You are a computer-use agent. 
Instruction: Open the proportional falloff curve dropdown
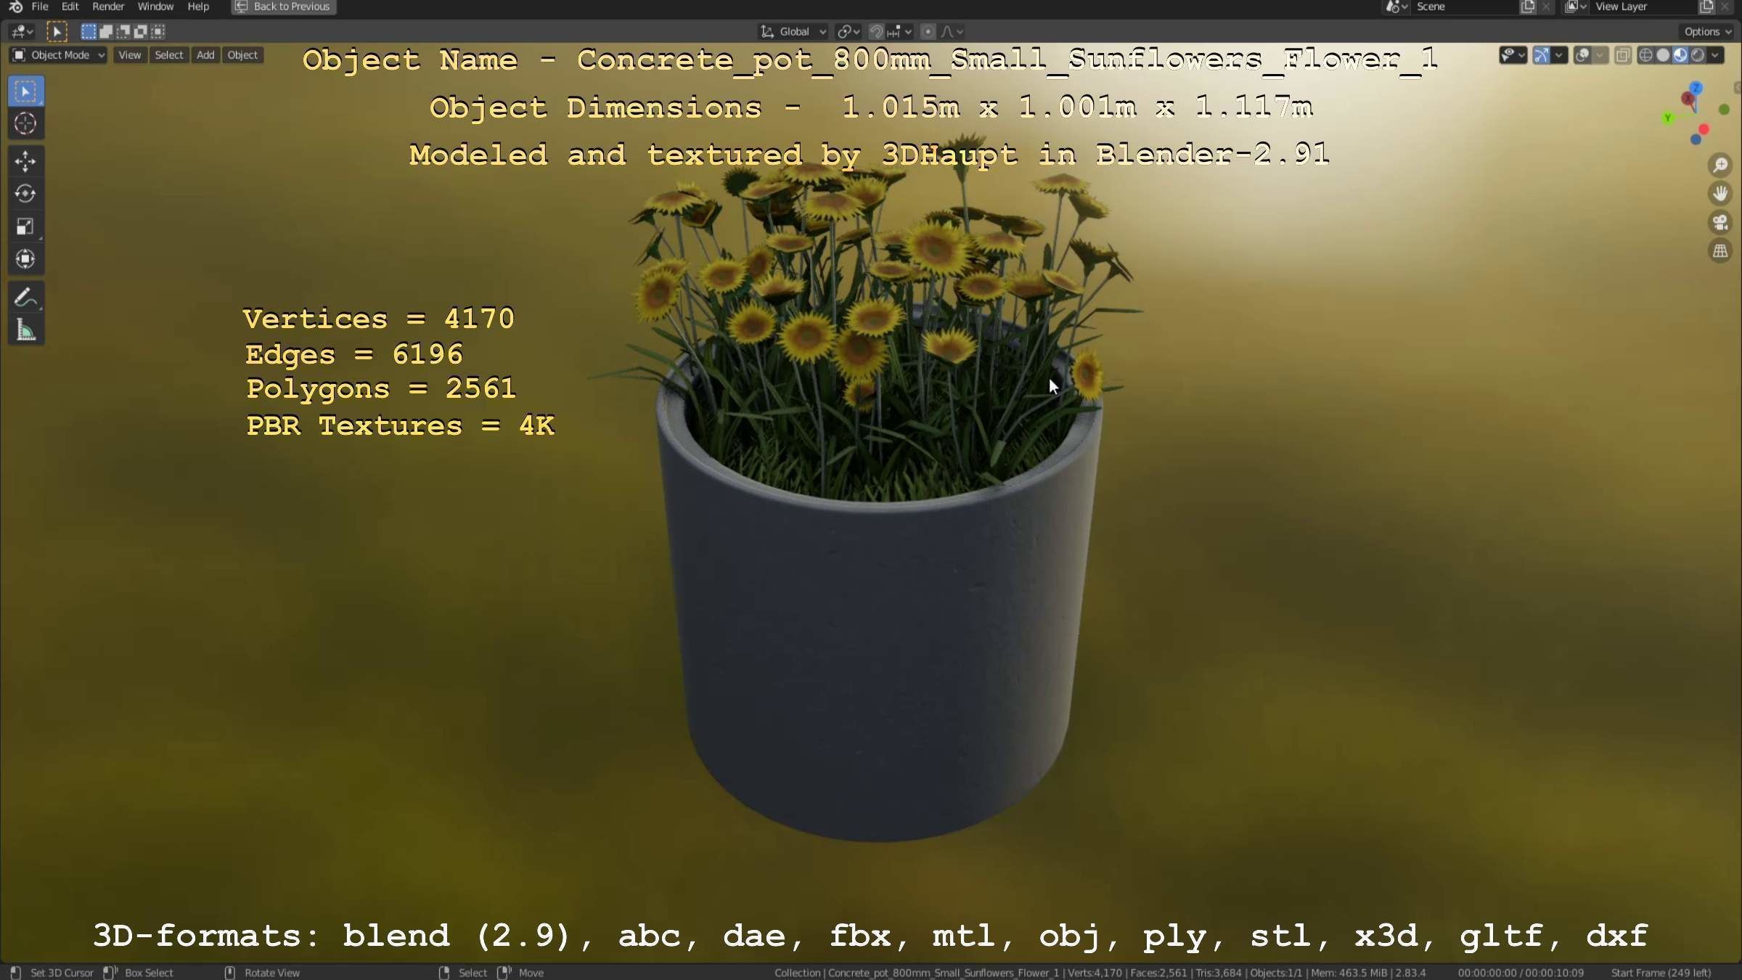[x=952, y=31]
